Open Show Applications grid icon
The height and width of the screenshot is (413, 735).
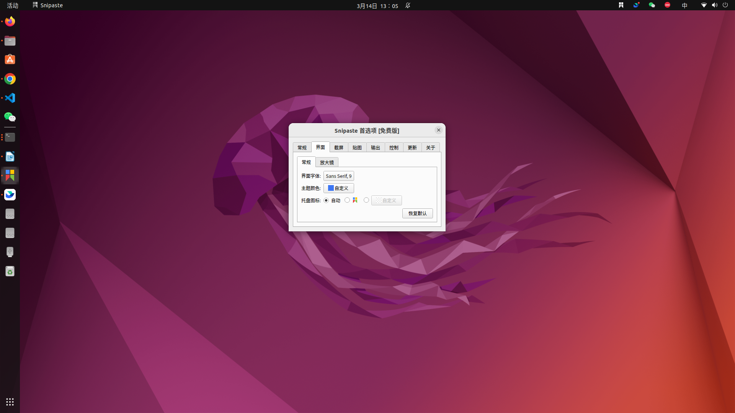tap(10, 402)
